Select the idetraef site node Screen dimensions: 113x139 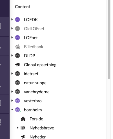[31, 74]
